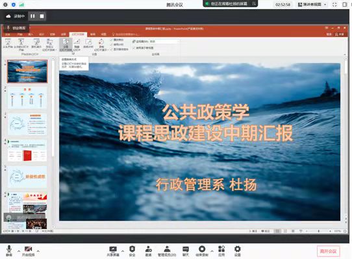Click Start From Beginning slideshow icon
This screenshot has height=259, width=352.
[x=8, y=43]
